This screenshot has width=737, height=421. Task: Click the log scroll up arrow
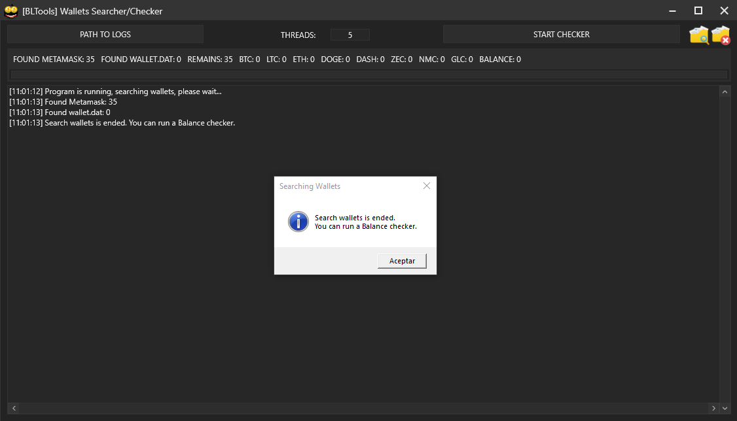tap(725, 92)
